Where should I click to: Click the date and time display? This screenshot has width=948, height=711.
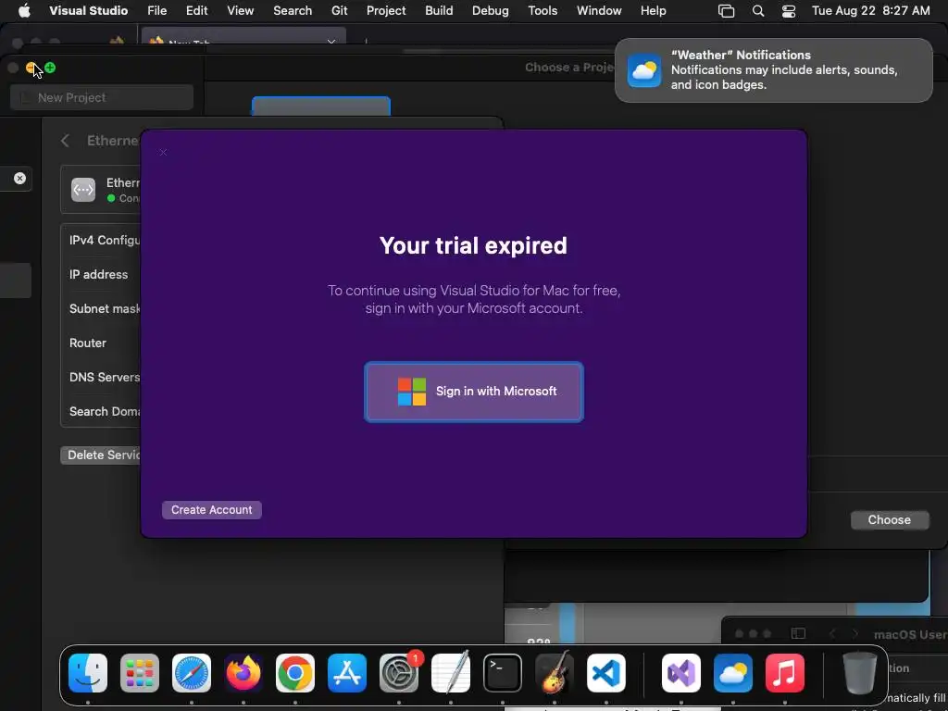(870, 10)
